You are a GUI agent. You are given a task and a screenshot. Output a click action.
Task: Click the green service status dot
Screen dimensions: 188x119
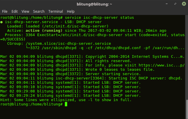[2, 22]
